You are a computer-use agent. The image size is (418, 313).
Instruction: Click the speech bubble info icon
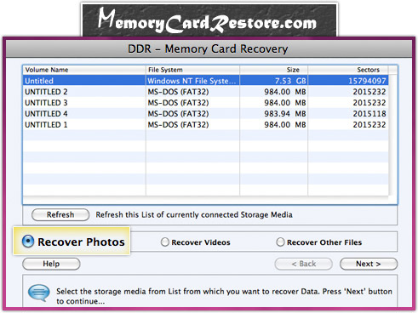point(39,293)
